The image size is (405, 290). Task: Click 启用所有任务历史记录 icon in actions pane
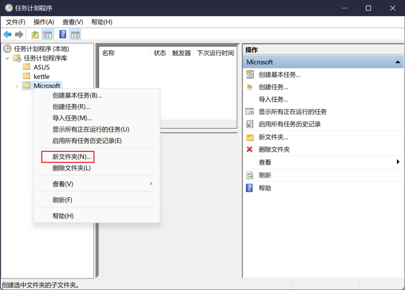point(250,124)
